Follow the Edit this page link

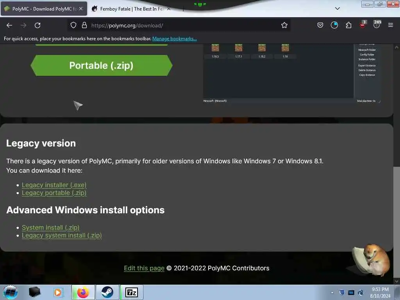click(x=144, y=268)
